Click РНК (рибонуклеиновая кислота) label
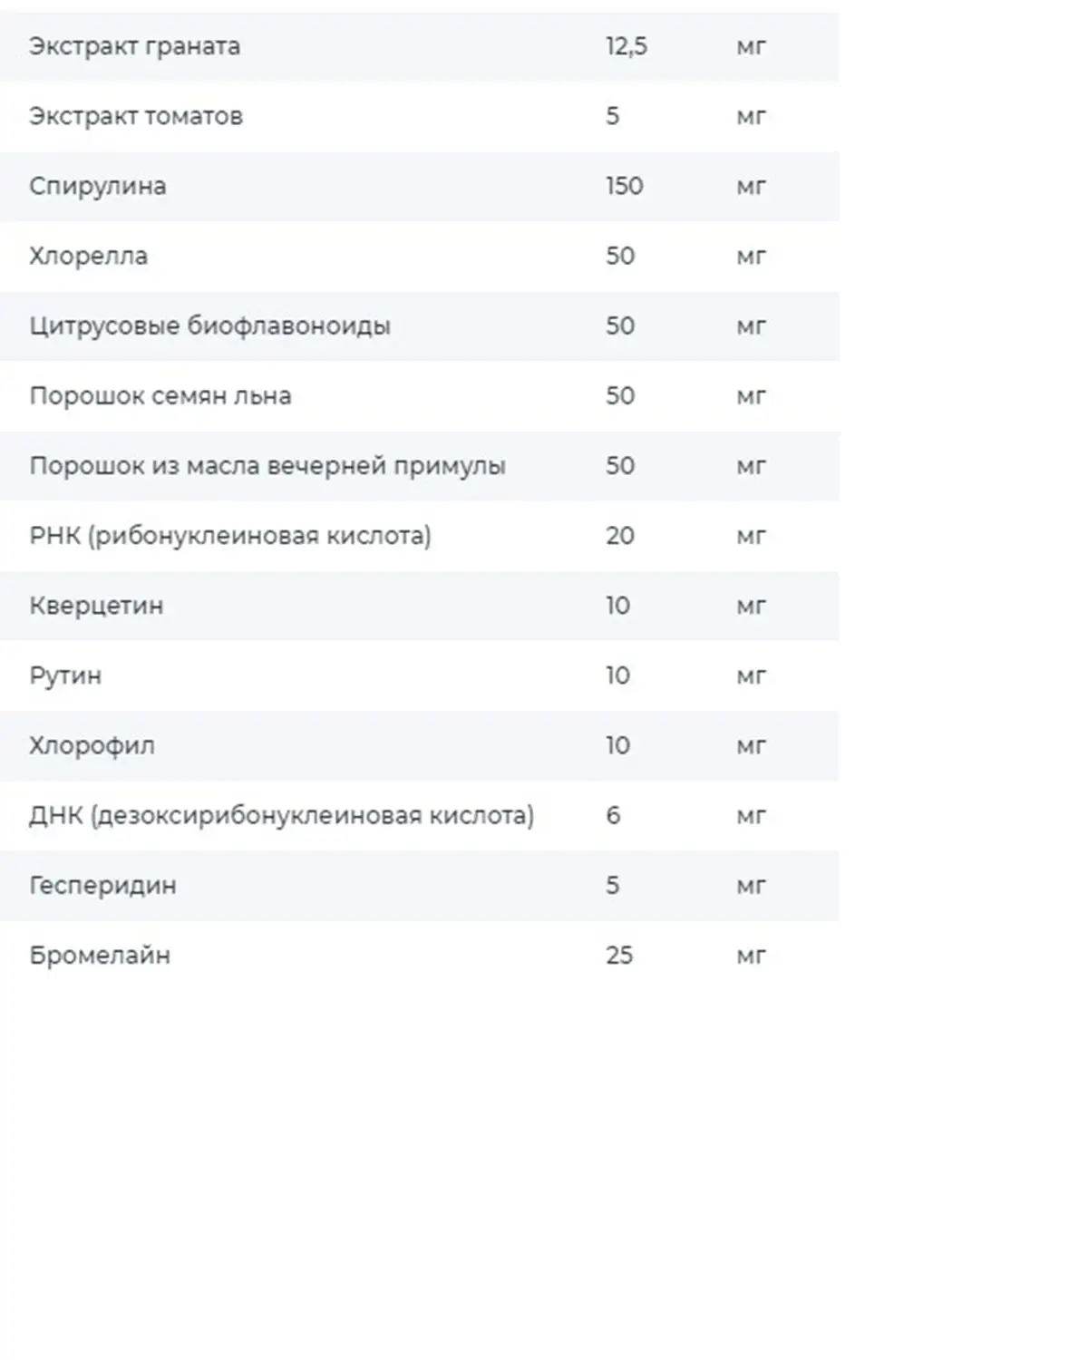This screenshot has width=1088, height=1360. pyautogui.click(x=230, y=536)
